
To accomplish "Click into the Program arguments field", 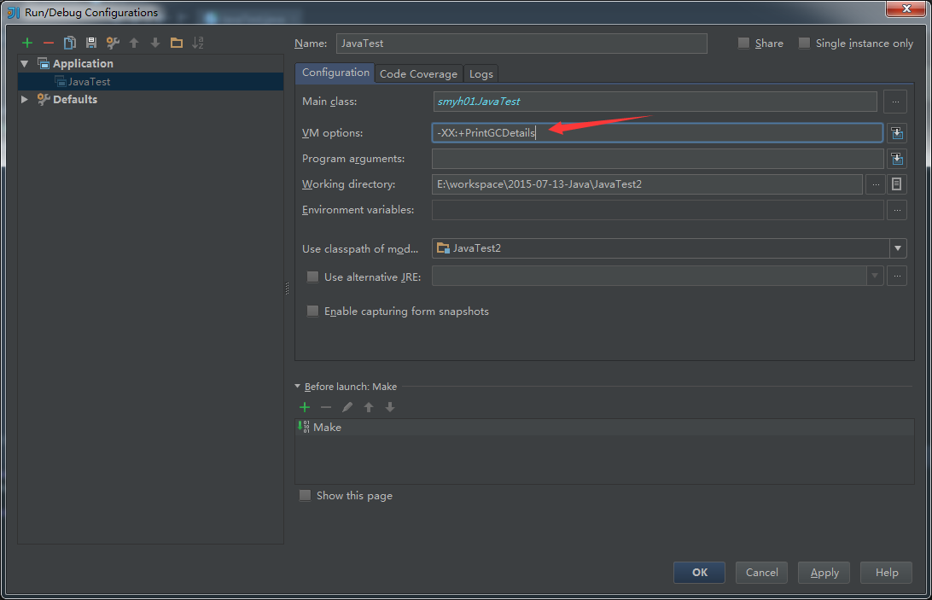I will coord(657,159).
